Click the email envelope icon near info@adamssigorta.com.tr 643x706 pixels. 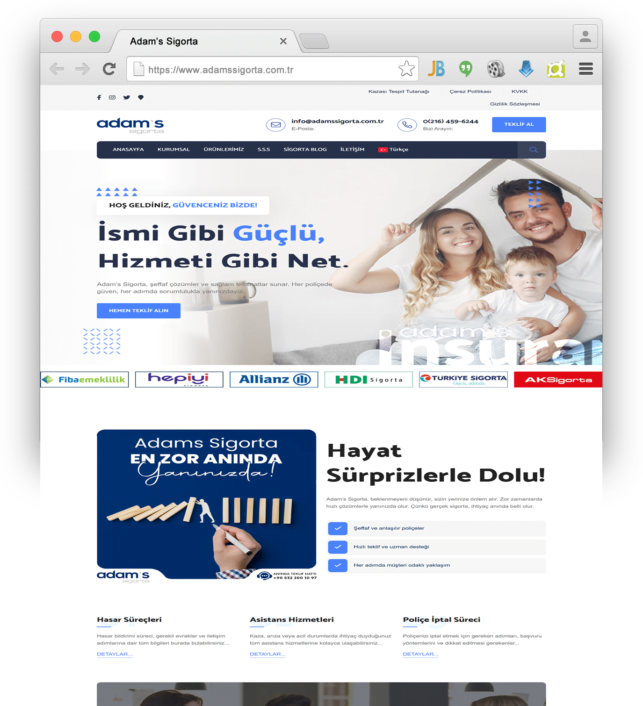pos(275,125)
